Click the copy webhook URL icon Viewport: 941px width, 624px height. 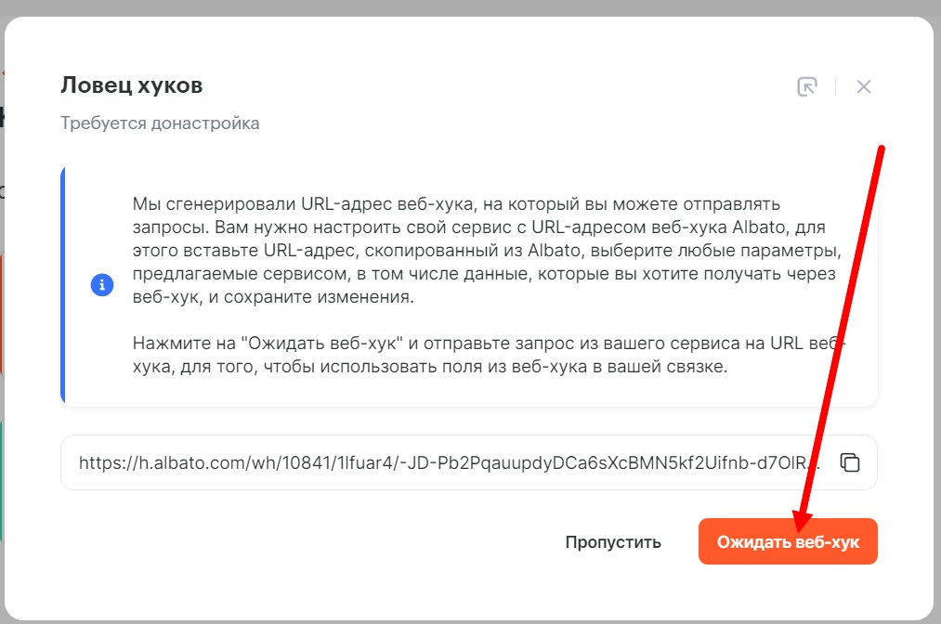point(849,462)
